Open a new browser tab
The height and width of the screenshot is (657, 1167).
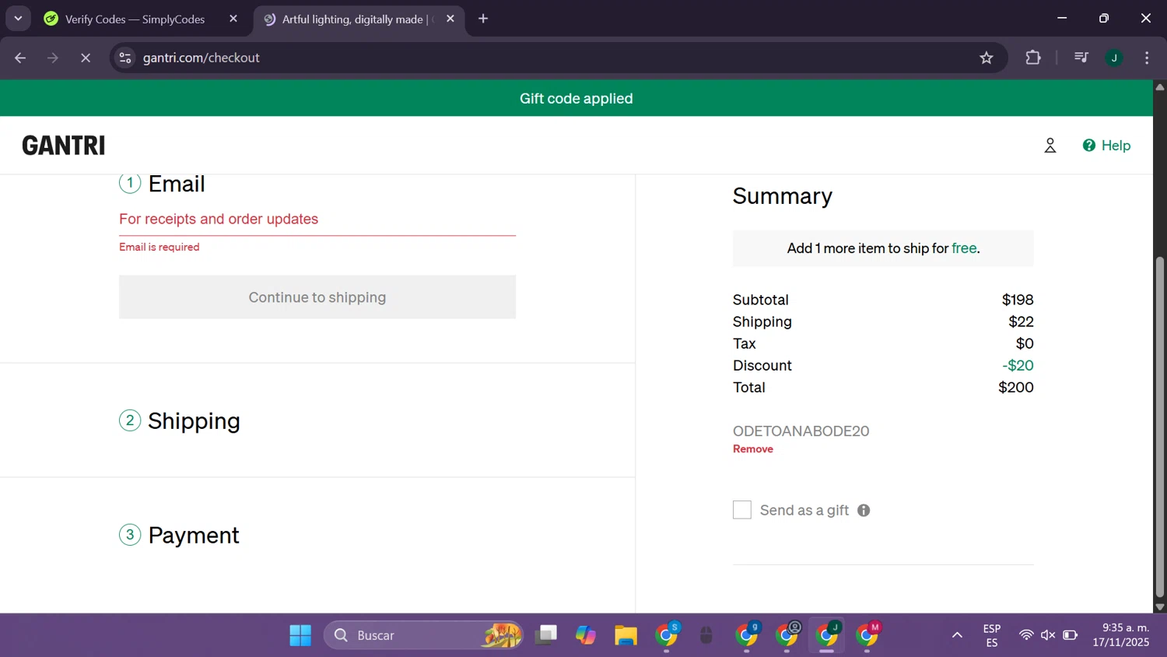(483, 19)
